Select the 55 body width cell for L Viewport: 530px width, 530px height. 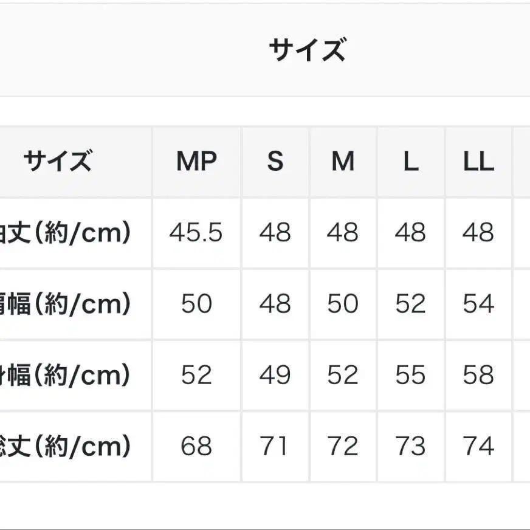point(410,375)
